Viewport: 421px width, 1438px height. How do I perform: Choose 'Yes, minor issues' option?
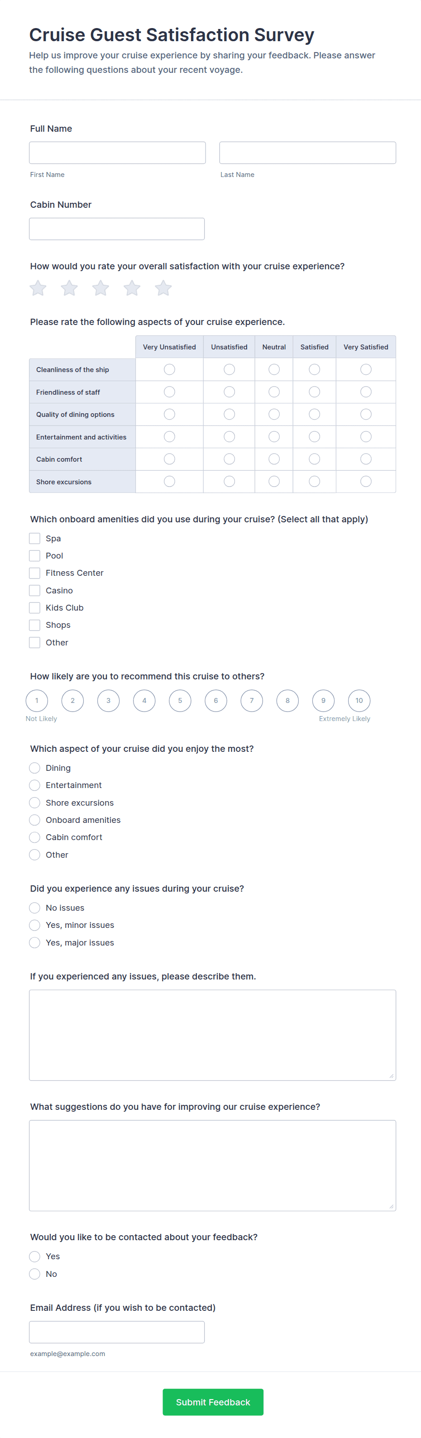[x=34, y=925]
